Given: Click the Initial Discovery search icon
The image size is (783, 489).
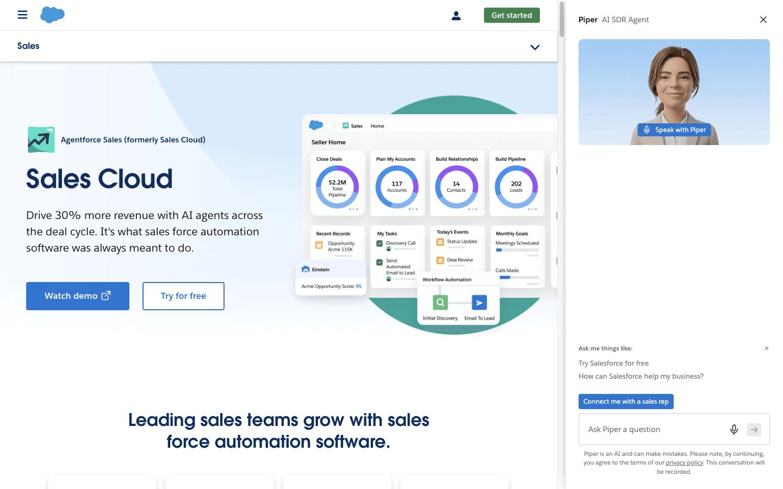Looking at the screenshot, I should [x=440, y=302].
